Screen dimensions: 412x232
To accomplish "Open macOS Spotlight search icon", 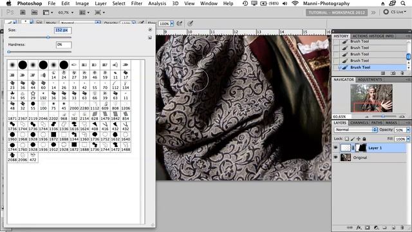I will click(403, 3).
